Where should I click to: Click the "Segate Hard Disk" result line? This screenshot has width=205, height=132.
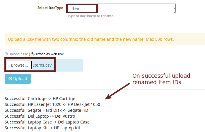click(46, 110)
